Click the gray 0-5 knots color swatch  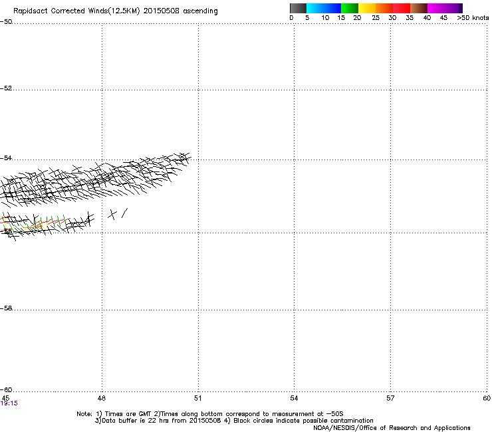click(x=298, y=8)
